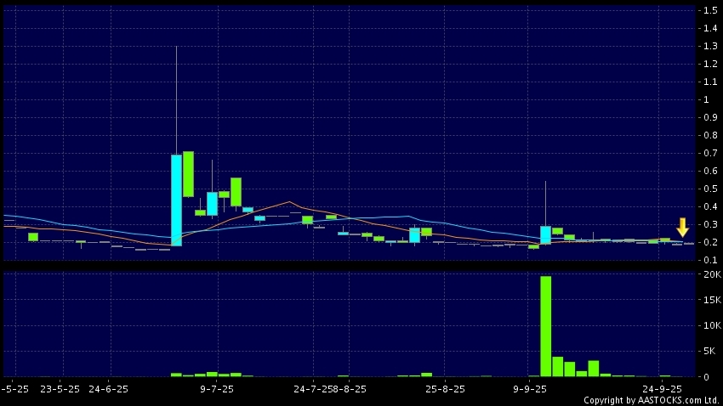Select the tallest volume bar in the lower panel
Viewport: 723px width, 406px height.
(x=545, y=326)
